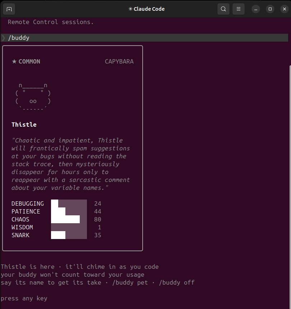Click the /buddy command input line
Image resolution: width=291 pixels, height=309 pixels.
(144, 38)
